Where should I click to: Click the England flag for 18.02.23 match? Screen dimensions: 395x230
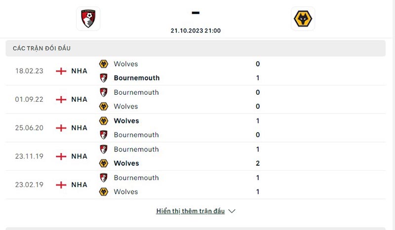(x=61, y=71)
